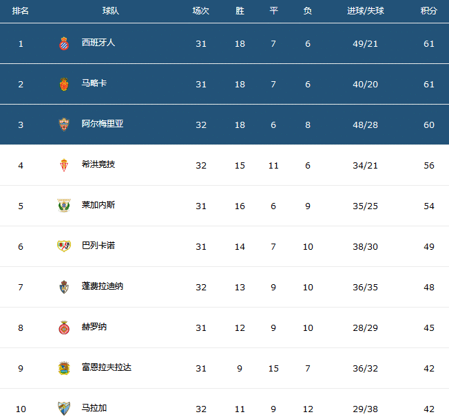Open the 希洪竞技 team name link
Image resolution: width=449 pixels, height=419 pixels.
98,164
